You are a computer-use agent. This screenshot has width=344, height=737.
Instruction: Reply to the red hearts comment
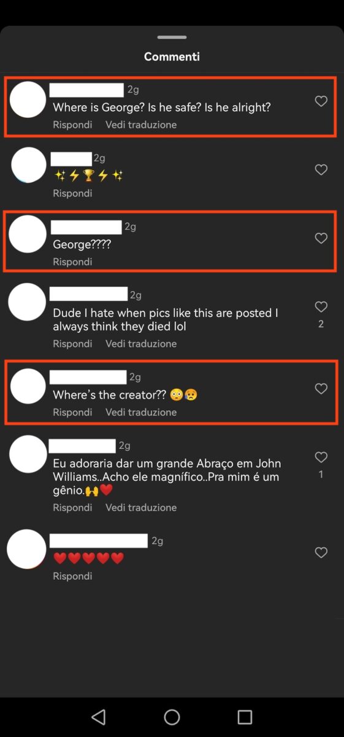pos(72,576)
